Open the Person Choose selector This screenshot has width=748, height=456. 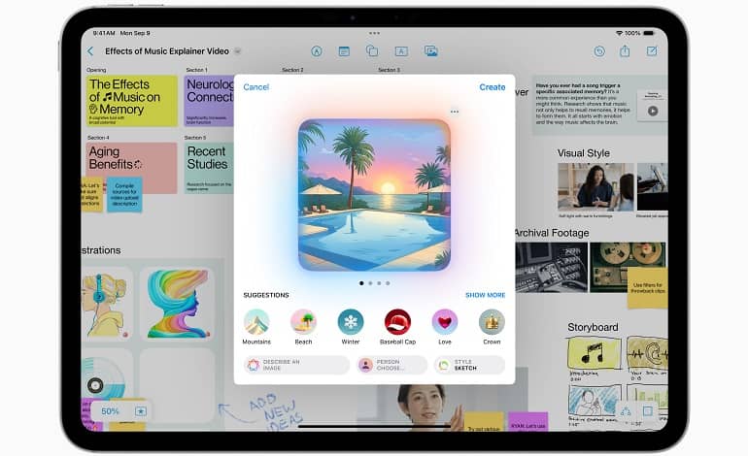coord(392,365)
